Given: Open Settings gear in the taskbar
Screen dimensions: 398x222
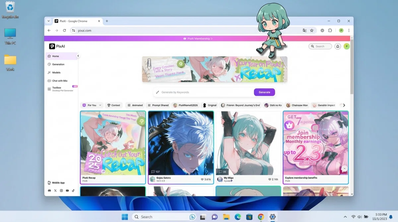Looking at the screenshot, I should 272,217.
